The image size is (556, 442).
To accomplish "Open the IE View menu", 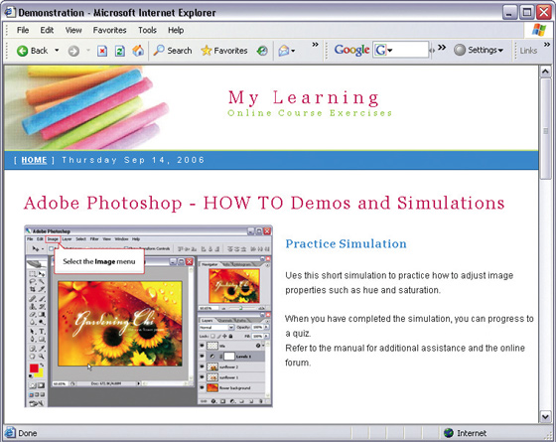I will (73, 30).
